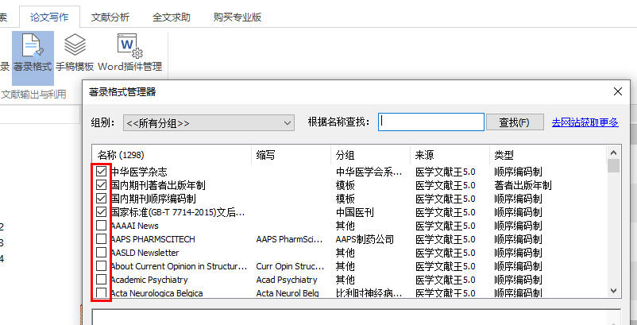The width and height of the screenshot is (637, 325).
Task: Click the 比利时神经病… group cell
Action: tap(369, 293)
